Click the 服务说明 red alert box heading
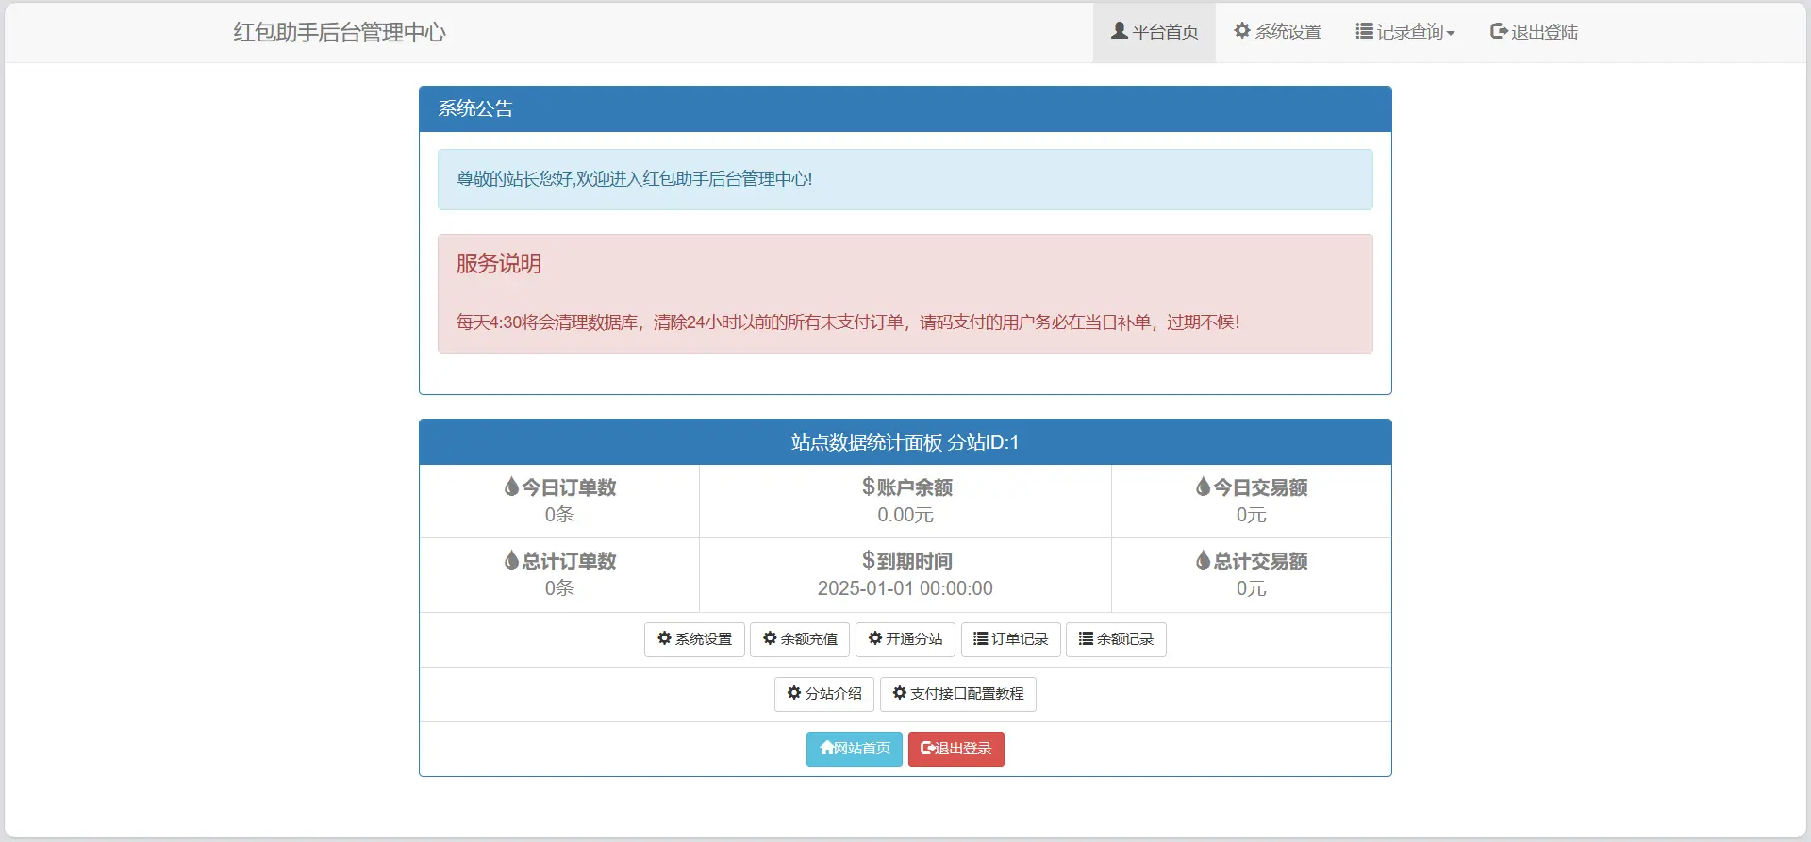The width and height of the screenshot is (1811, 842). (x=499, y=264)
